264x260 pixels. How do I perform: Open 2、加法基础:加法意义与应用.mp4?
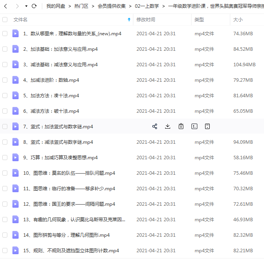click(60, 49)
